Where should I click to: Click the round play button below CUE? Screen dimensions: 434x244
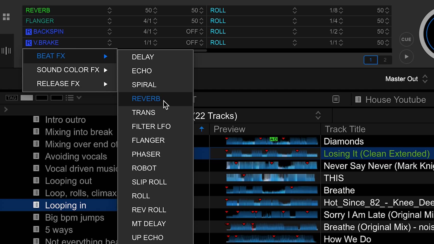(406, 57)
